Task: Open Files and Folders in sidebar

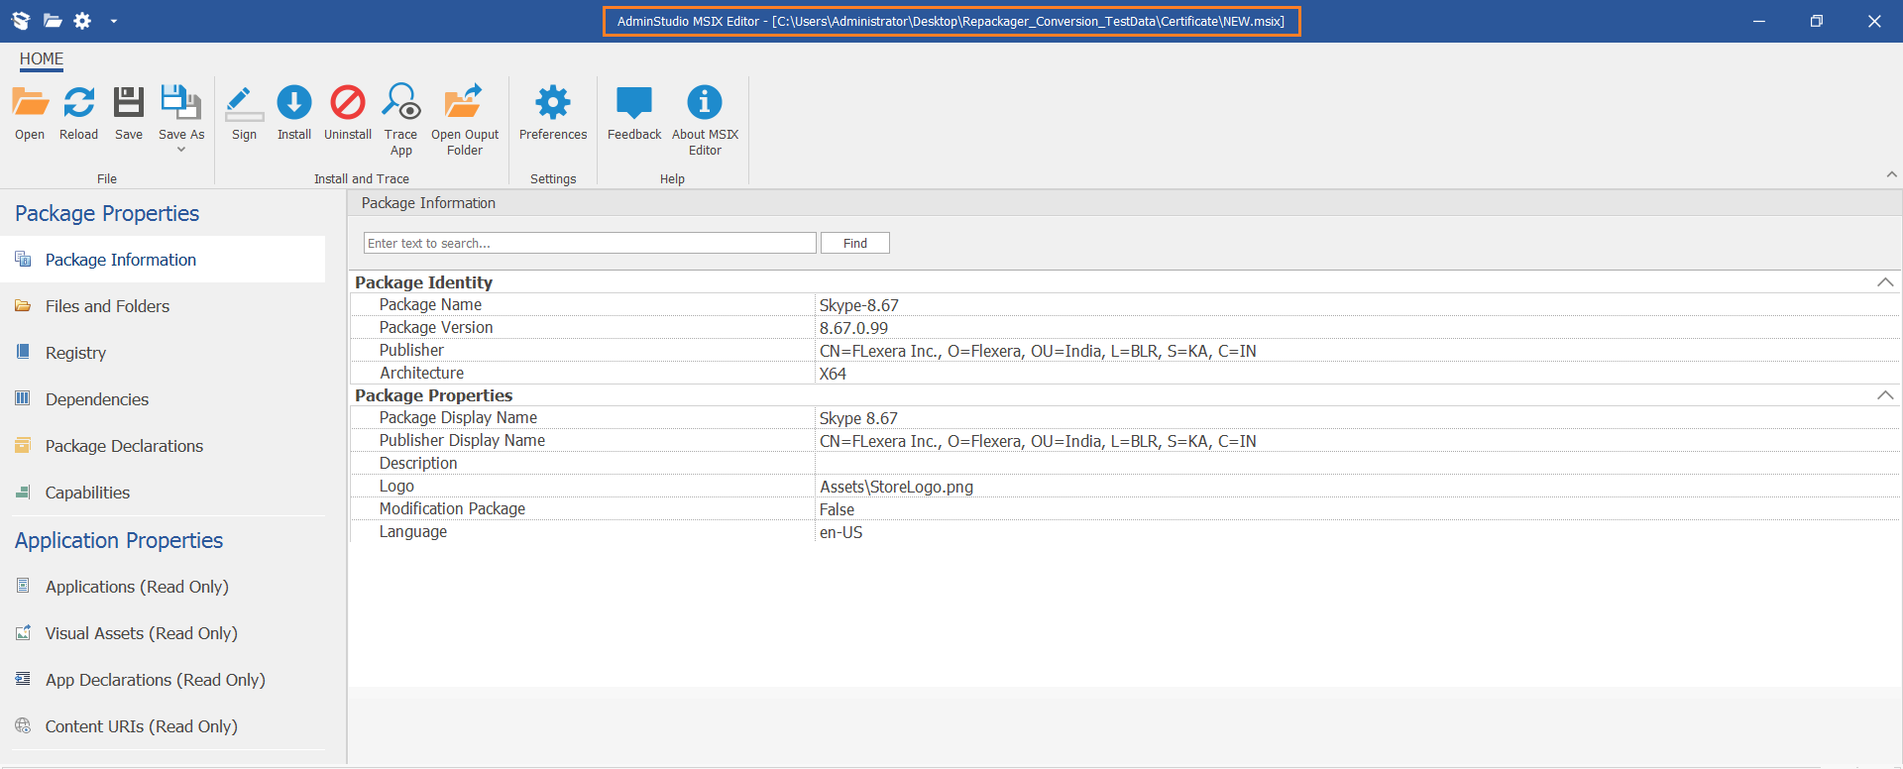Action: (x=107, y=306)
